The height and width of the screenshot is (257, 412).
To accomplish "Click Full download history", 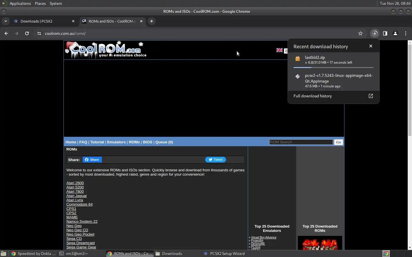I will [312, 96].
